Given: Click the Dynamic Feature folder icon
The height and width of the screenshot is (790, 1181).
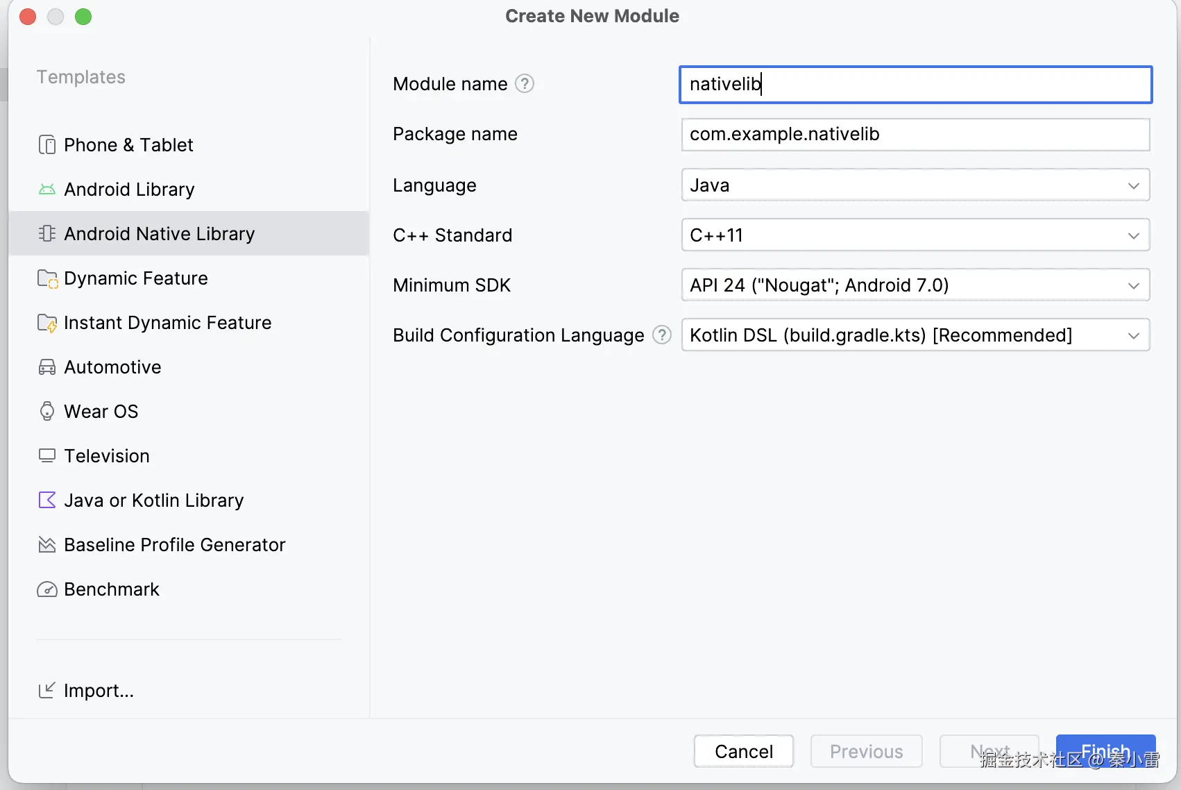Looking at the screenshot, I should click(x=47, y=278).
